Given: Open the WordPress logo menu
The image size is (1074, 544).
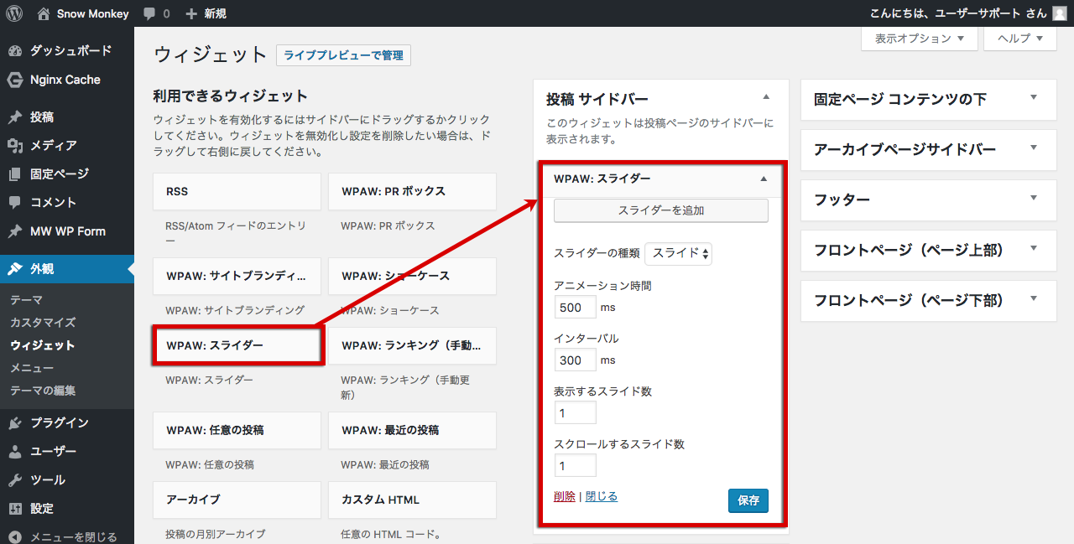Looking at the screenshot, I should coord(14,13).
